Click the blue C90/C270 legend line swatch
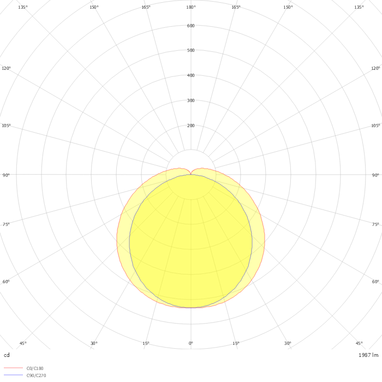Screen dimensions: 382x382 coord(14,375)
